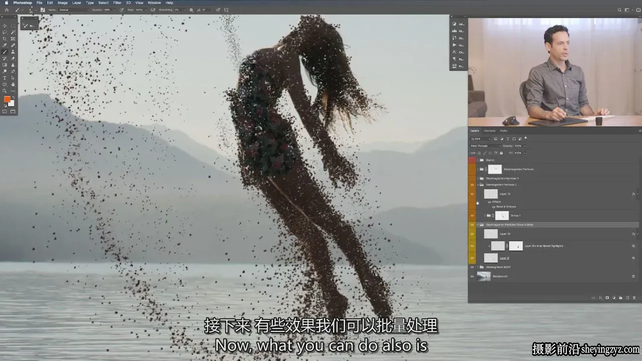Open the Character panel icon
Screen dimensions: 642x361
click(x=454, y=52)
